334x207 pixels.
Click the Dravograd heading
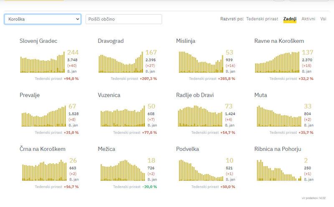(111, 41)
